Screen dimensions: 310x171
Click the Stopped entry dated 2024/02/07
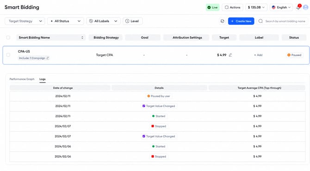[159, 126]
